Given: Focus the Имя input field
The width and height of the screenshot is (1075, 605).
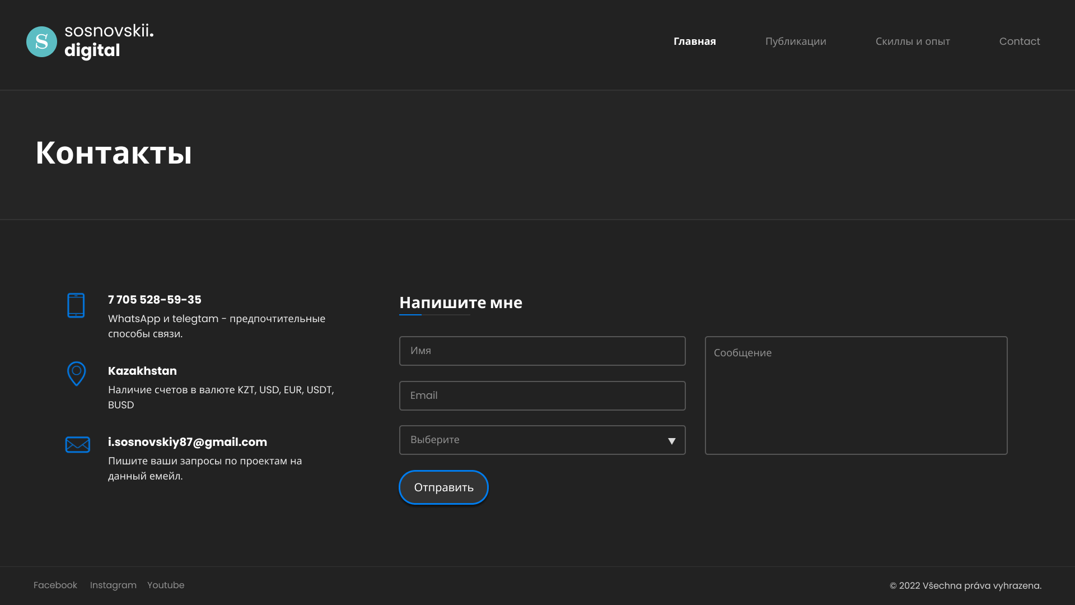Looking at the screenshot, I should point(542,351).
